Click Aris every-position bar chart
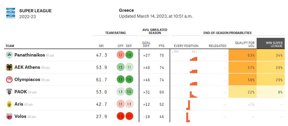 click(189, 105)
